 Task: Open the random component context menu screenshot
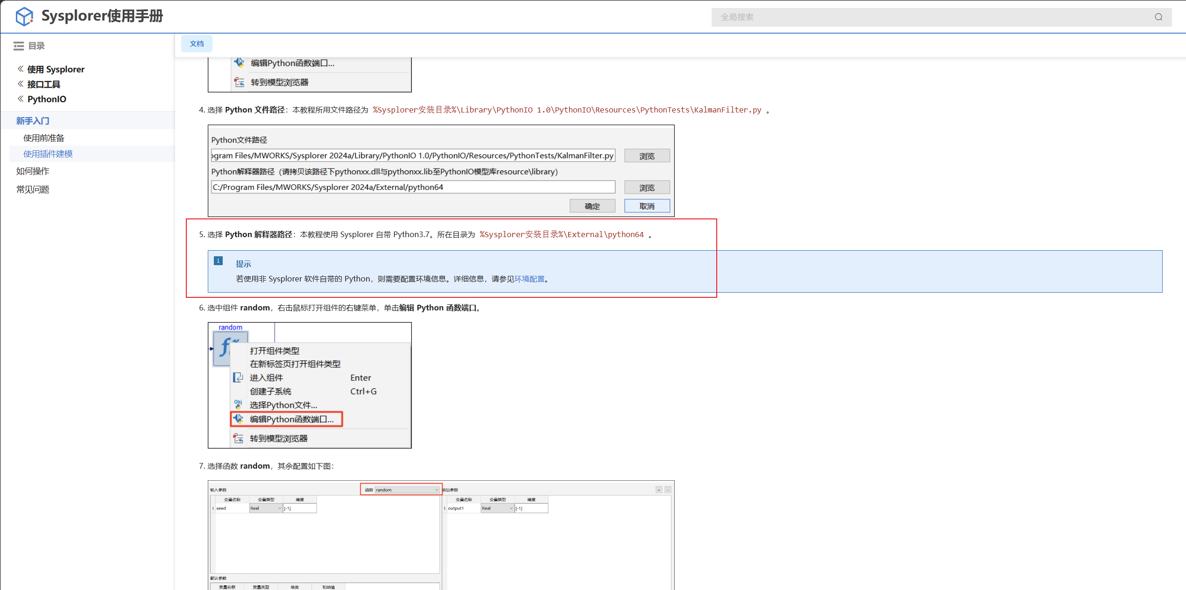click(310, 385)
